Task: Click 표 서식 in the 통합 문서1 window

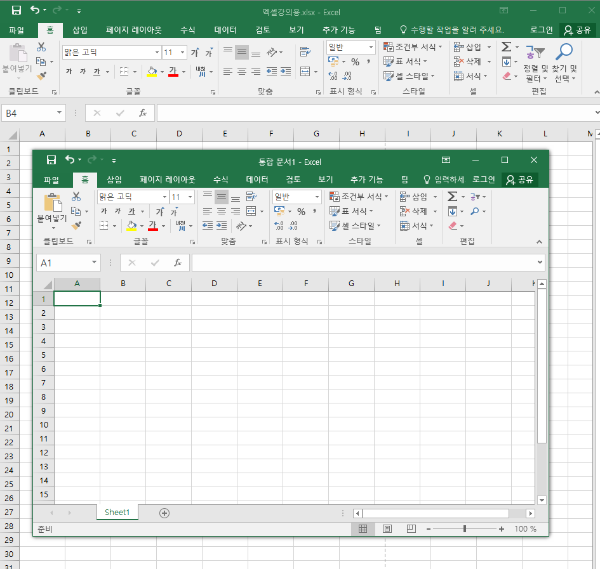Action: tap(351, 211)
